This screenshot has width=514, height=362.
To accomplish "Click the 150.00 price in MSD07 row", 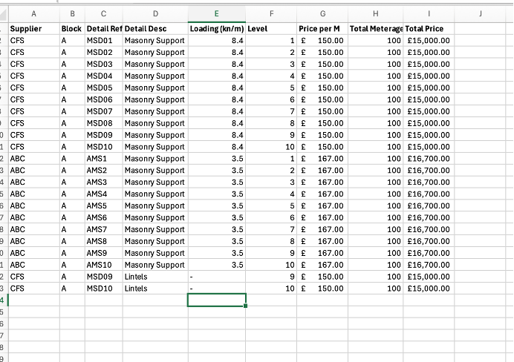I will [x=322, y=111].
